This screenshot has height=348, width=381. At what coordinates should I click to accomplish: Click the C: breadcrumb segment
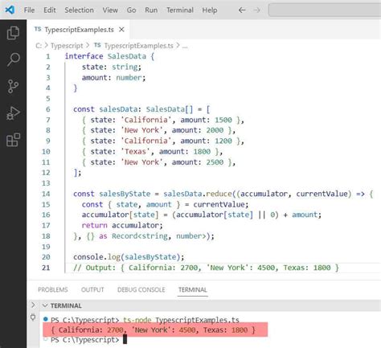(x=39, y=46)
